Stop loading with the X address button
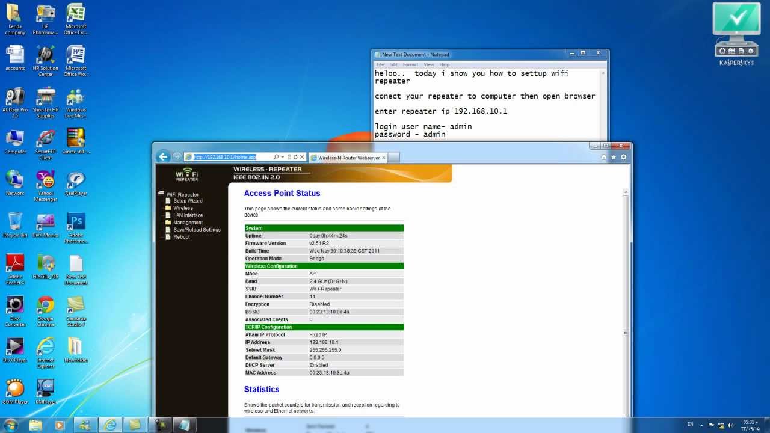The width and height of the screenshot is (770, 433). (302, 157)
